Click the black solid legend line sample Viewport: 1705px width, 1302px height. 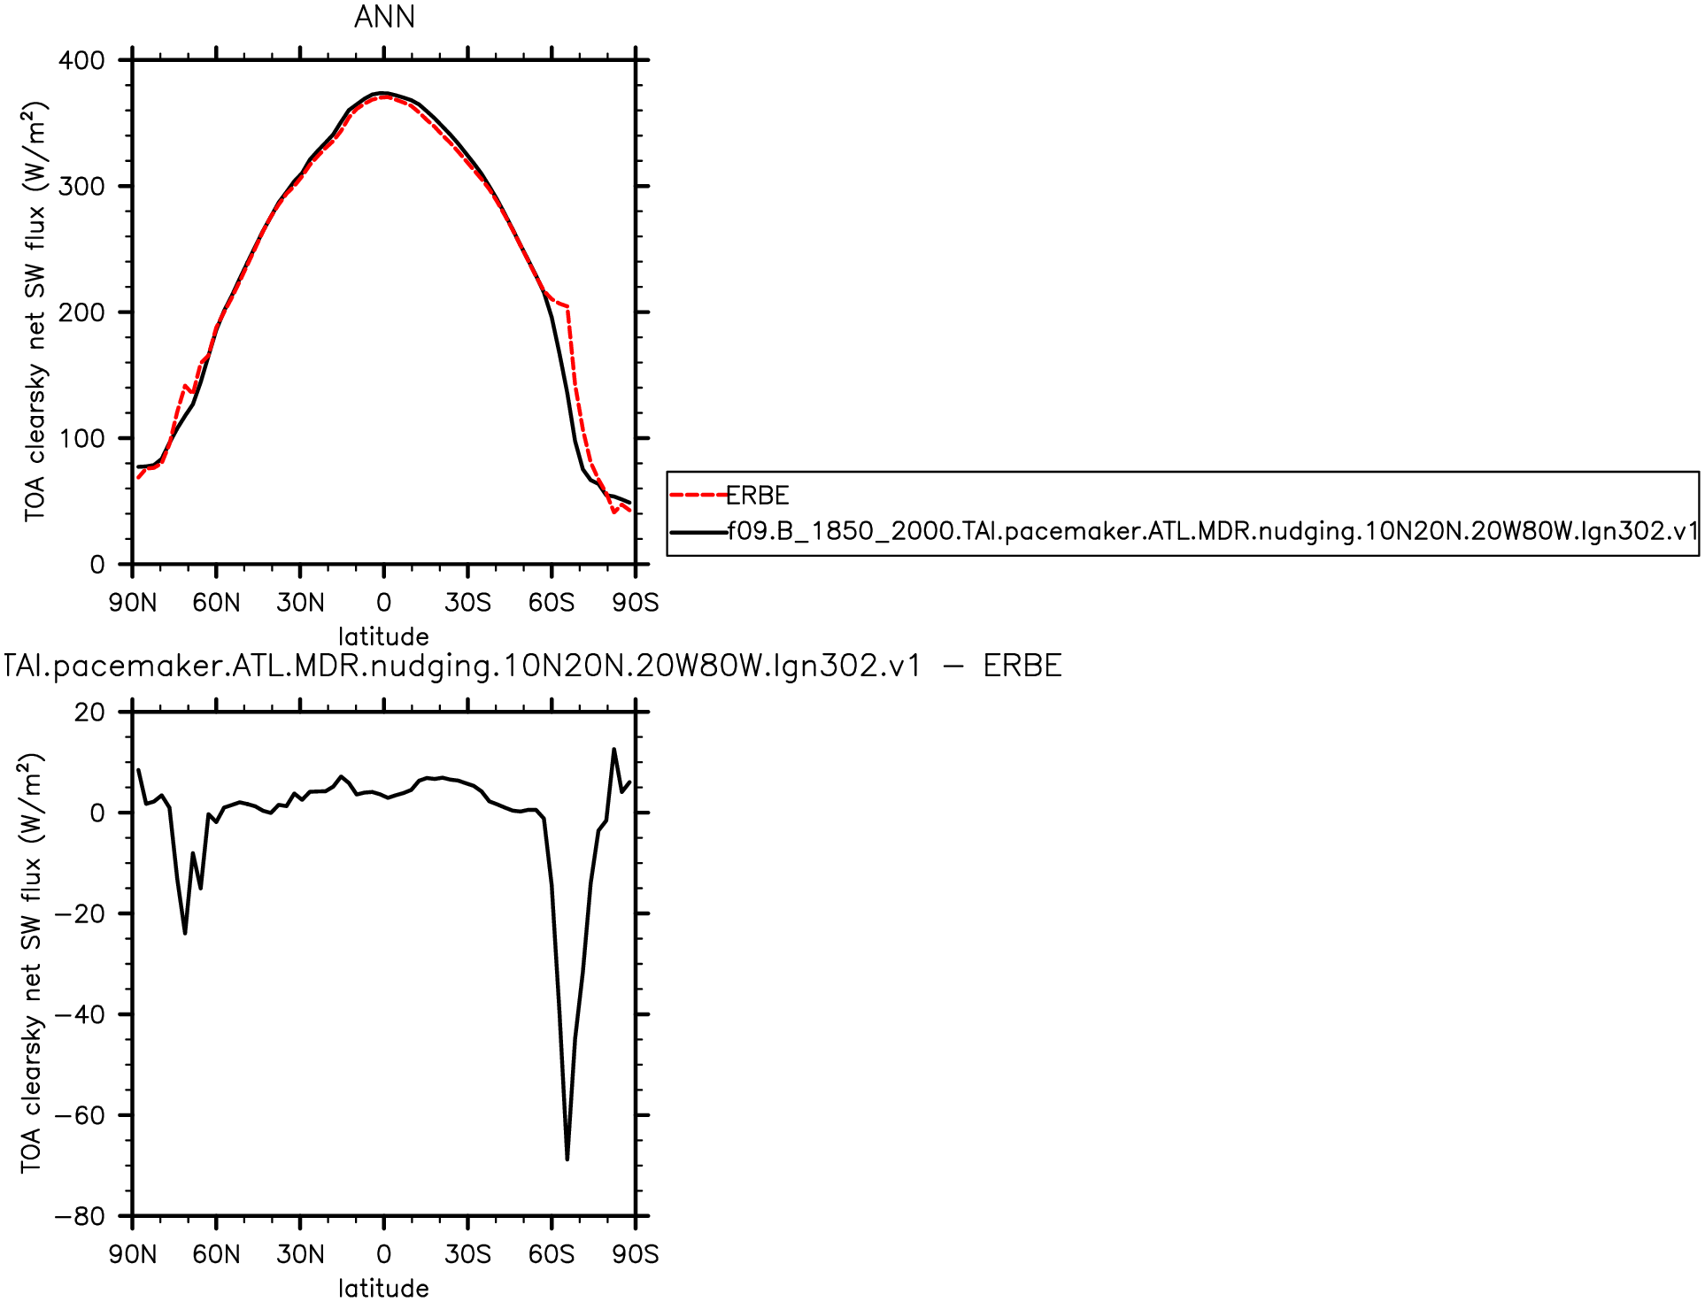coord(698,532)
